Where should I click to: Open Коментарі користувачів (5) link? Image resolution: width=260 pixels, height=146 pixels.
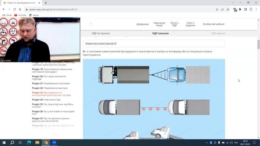[x=101, y=43]
